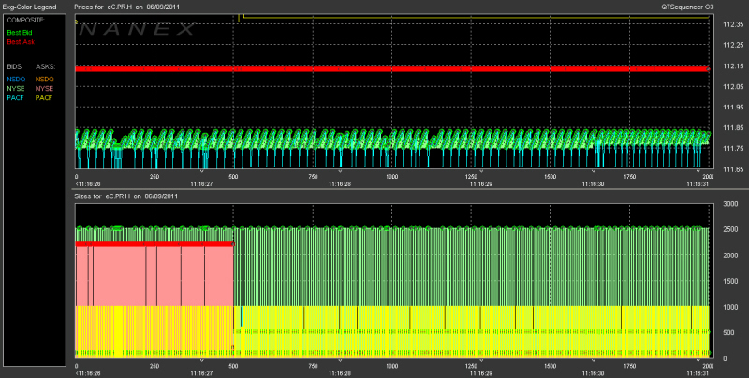
Task: Click the 11:16:29 time label under Prices chart
Action: 481,183
